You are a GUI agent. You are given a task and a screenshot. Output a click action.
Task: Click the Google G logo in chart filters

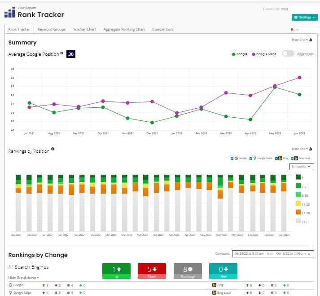click(236, 158)
